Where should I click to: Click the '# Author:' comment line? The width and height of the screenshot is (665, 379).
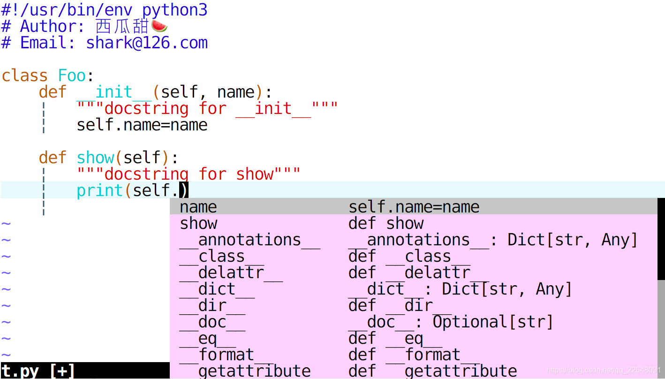84,26
